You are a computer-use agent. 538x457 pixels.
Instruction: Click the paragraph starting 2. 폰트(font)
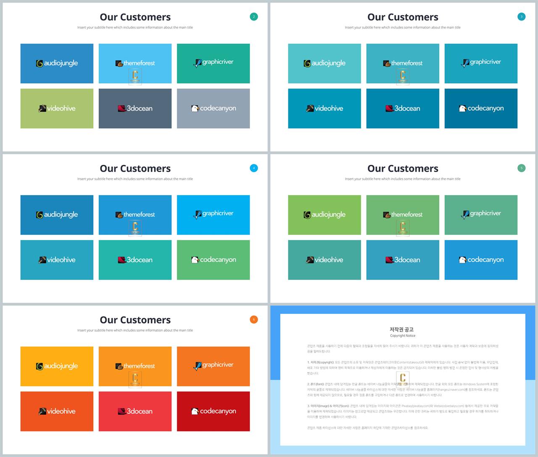[403, 389]
